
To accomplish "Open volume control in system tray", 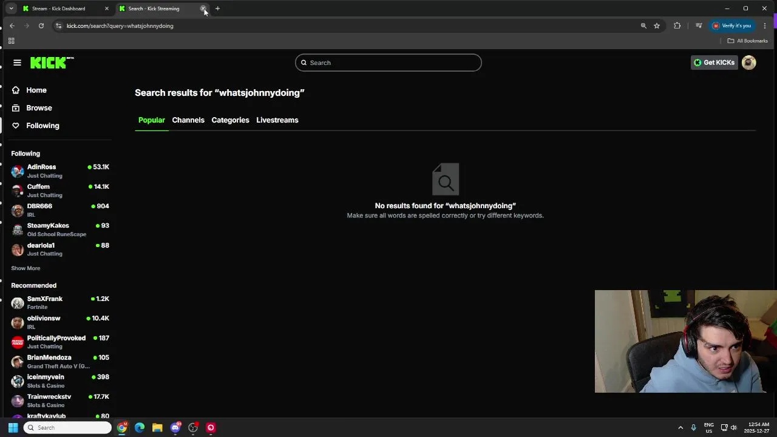I will pos(733,428).
